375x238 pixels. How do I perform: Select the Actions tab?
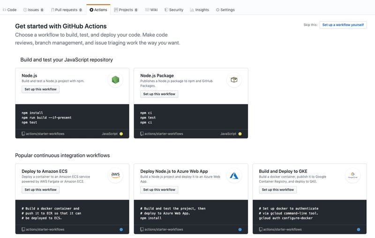(98, 10)
